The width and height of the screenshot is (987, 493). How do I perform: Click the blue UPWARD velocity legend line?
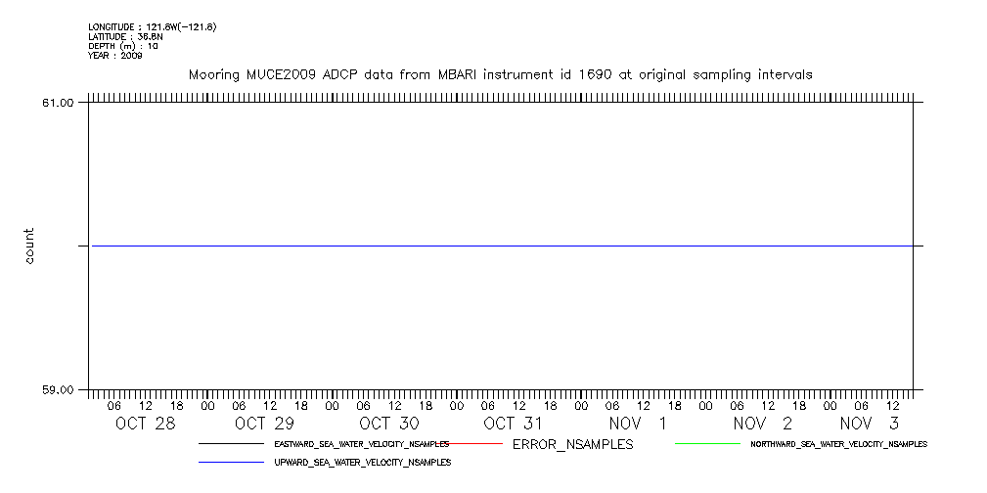click(x=231, y=462)
